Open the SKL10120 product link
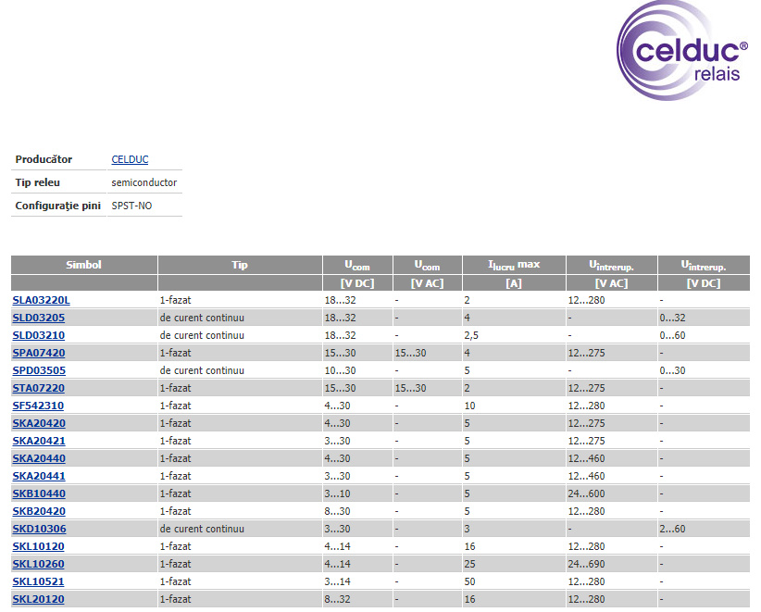Viewport: 761px width, 612px height. [38, 546]
